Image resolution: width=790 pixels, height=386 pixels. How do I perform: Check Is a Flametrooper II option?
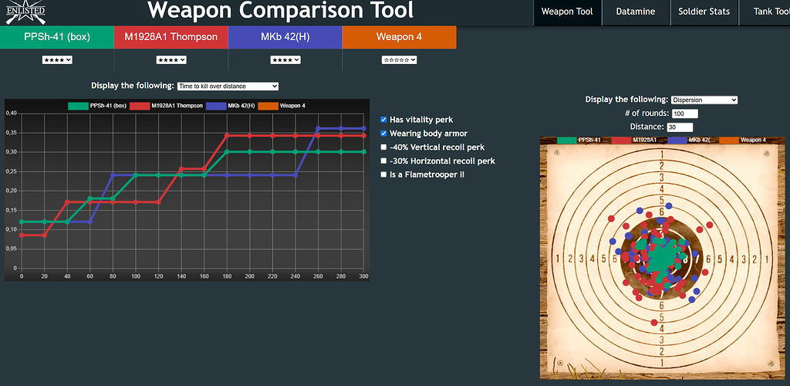(383, 174)
